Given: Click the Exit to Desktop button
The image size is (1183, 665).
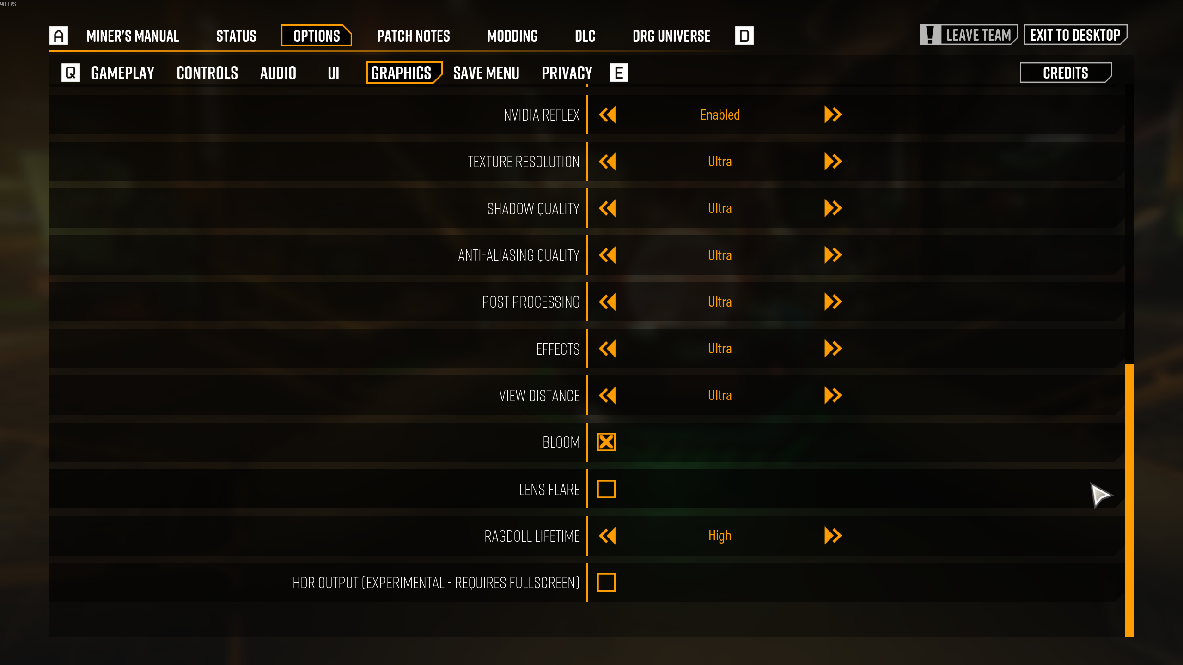Looking at the screenshot, I should coord(1075,35).
